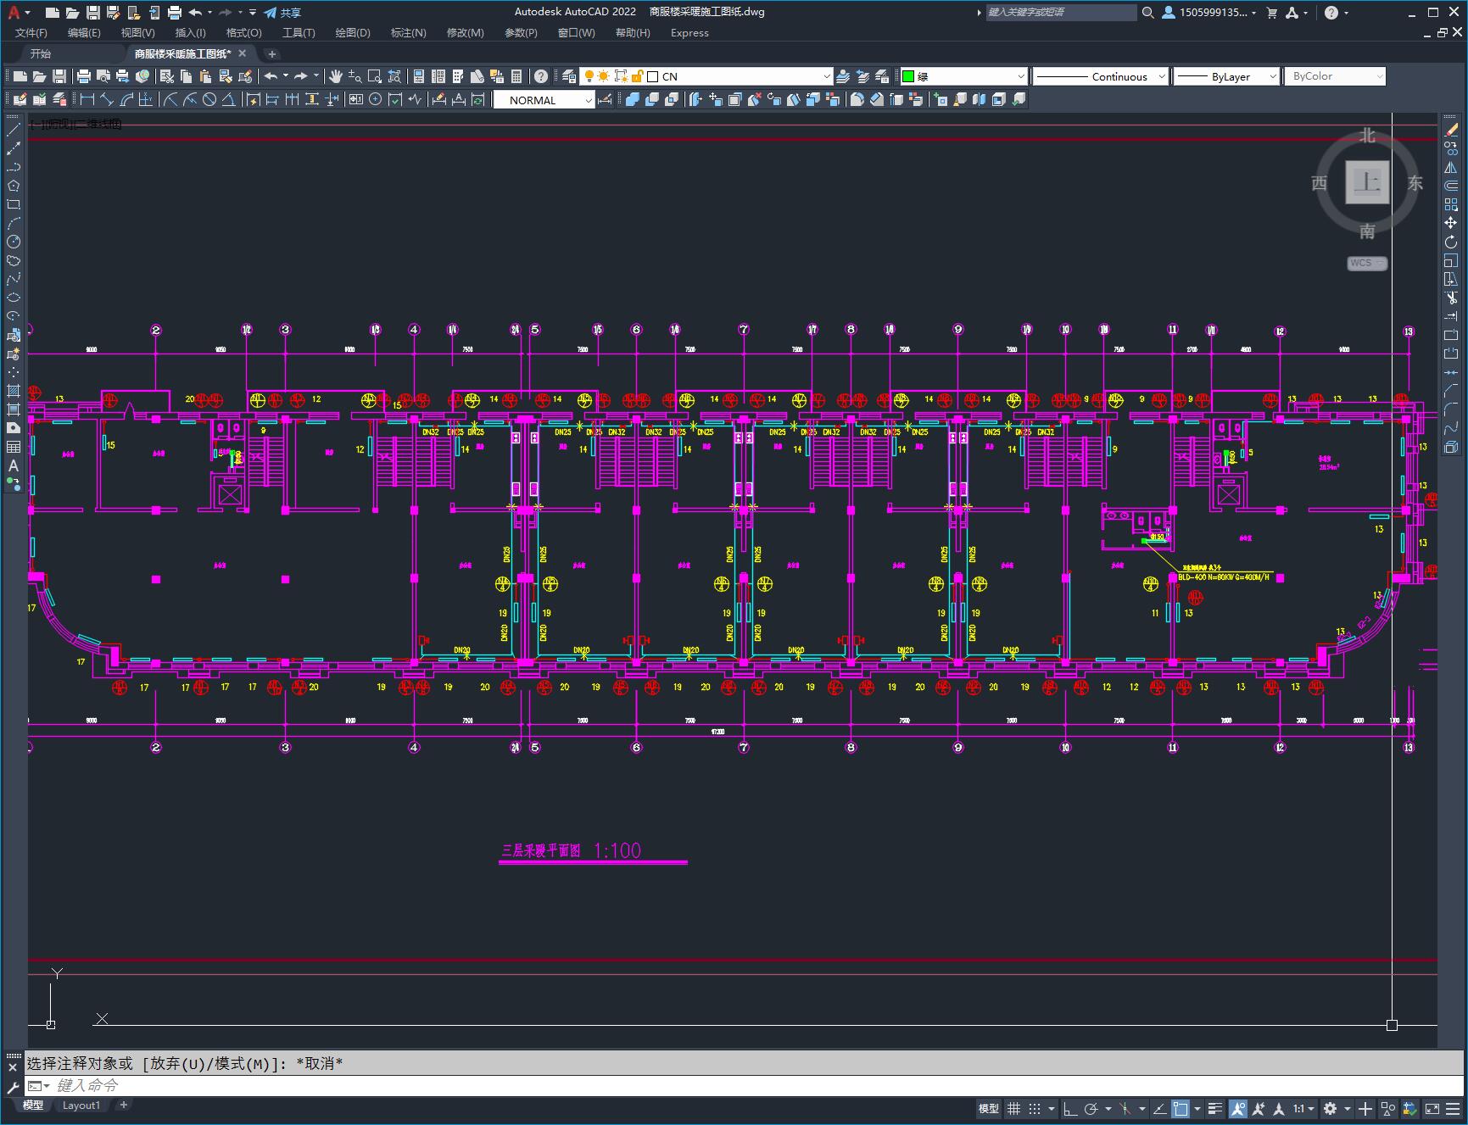Viewport: 1468px width, 1125px height.
Task: Click the Angular dimension icon
Action: tap(229, 99)
